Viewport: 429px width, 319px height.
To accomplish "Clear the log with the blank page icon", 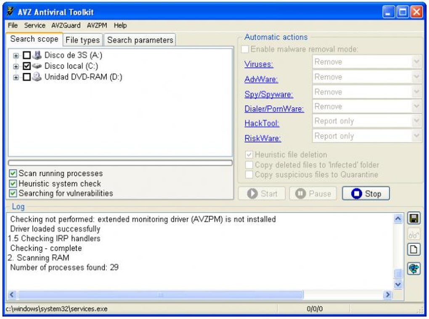I will [414, 250].
